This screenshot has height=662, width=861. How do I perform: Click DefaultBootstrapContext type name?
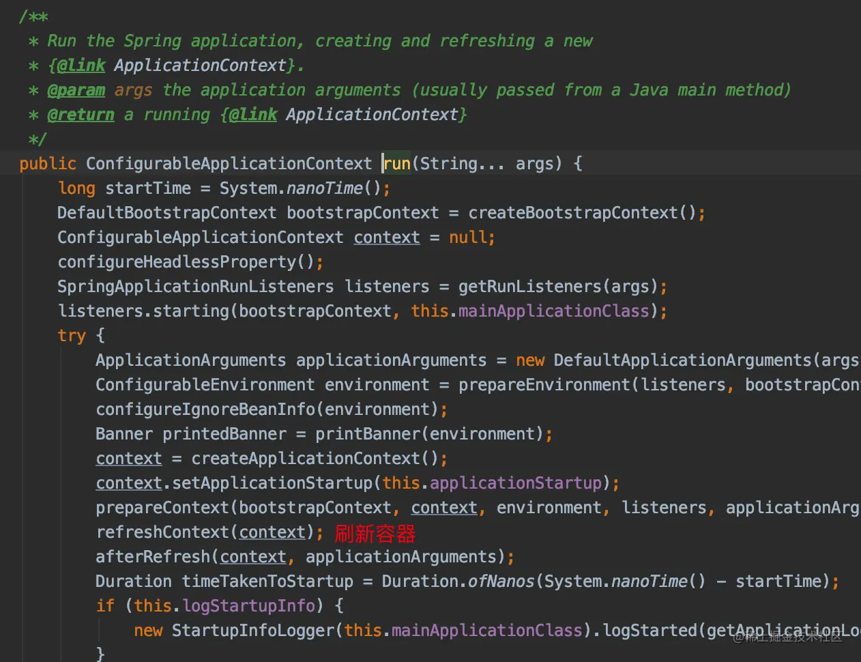167,213
